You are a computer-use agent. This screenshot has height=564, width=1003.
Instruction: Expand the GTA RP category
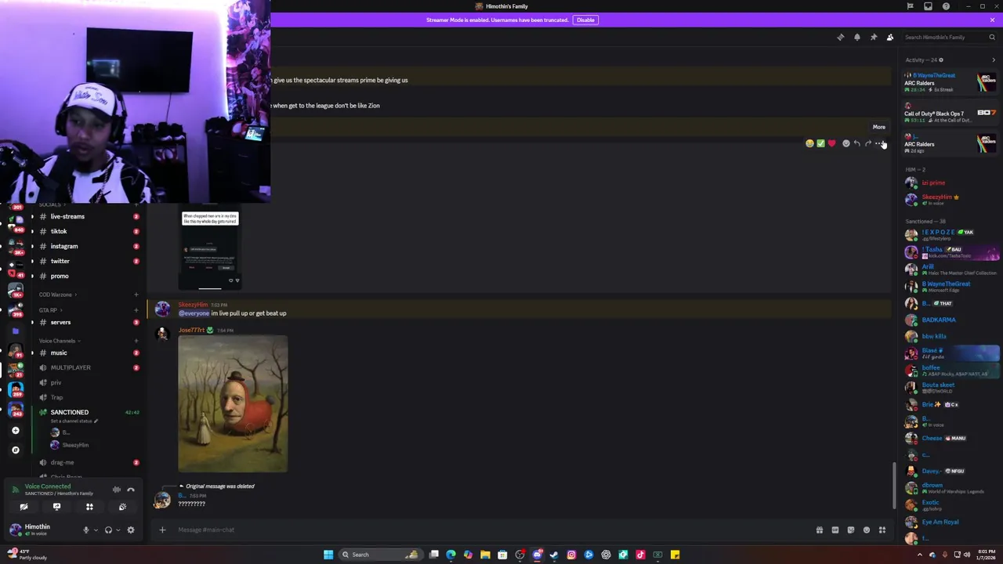(x=50, y=310)
